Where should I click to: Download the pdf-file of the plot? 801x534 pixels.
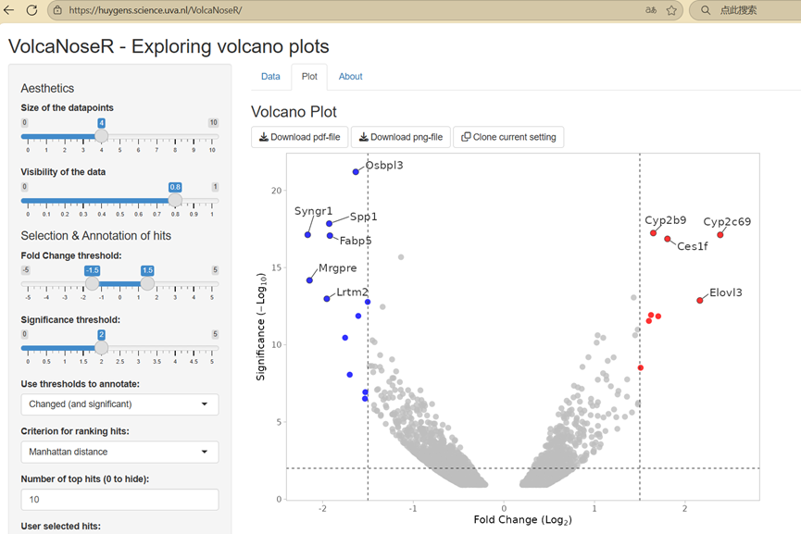click(x=299, y=137)
